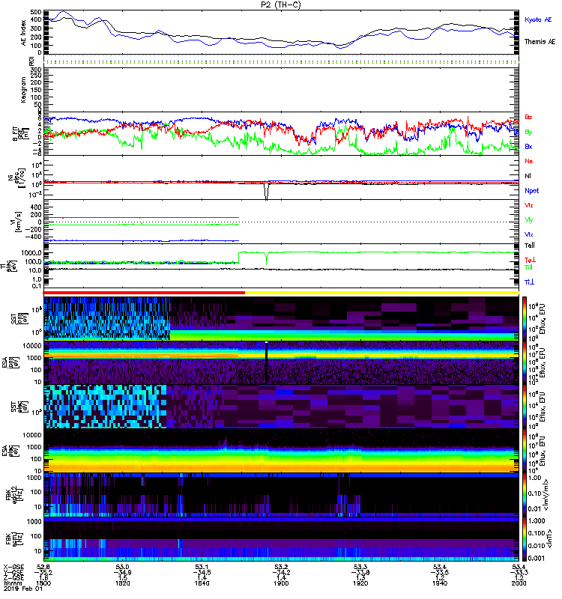Click the 0.001 value on the nT color bar
Image resolution: width=562 pixels, height=599 pixels.
536,558
